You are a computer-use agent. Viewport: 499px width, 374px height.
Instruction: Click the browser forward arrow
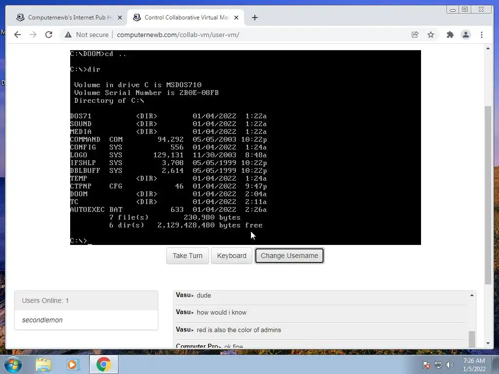(x=33, y=35)
